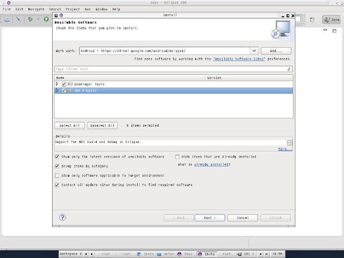This screenshot has height=258, width=344.
Task: Open the Available Software Sites link
Action: 239,59
